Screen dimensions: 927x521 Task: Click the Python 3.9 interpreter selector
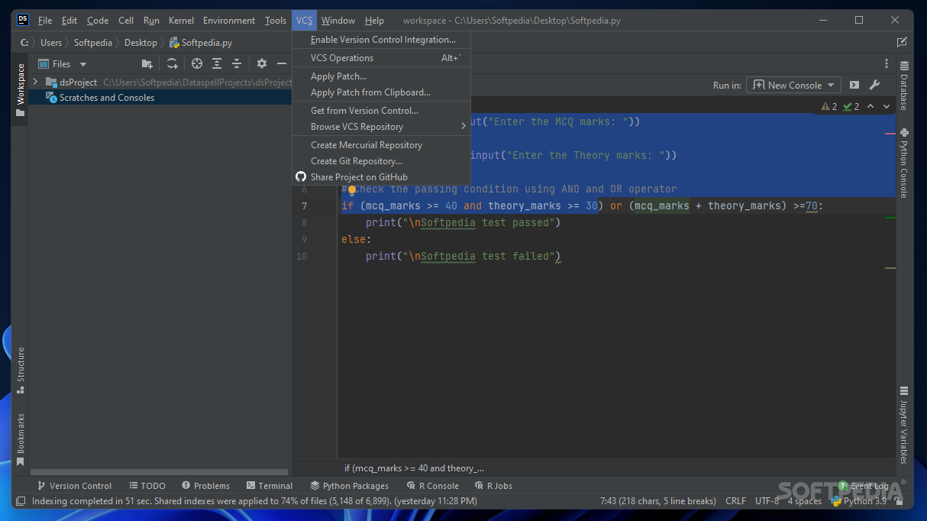[858, 501]
